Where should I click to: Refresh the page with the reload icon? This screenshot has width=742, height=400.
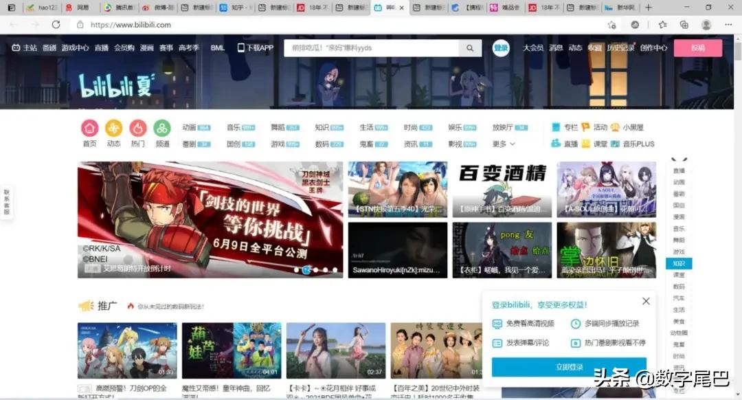pos(55,24)
